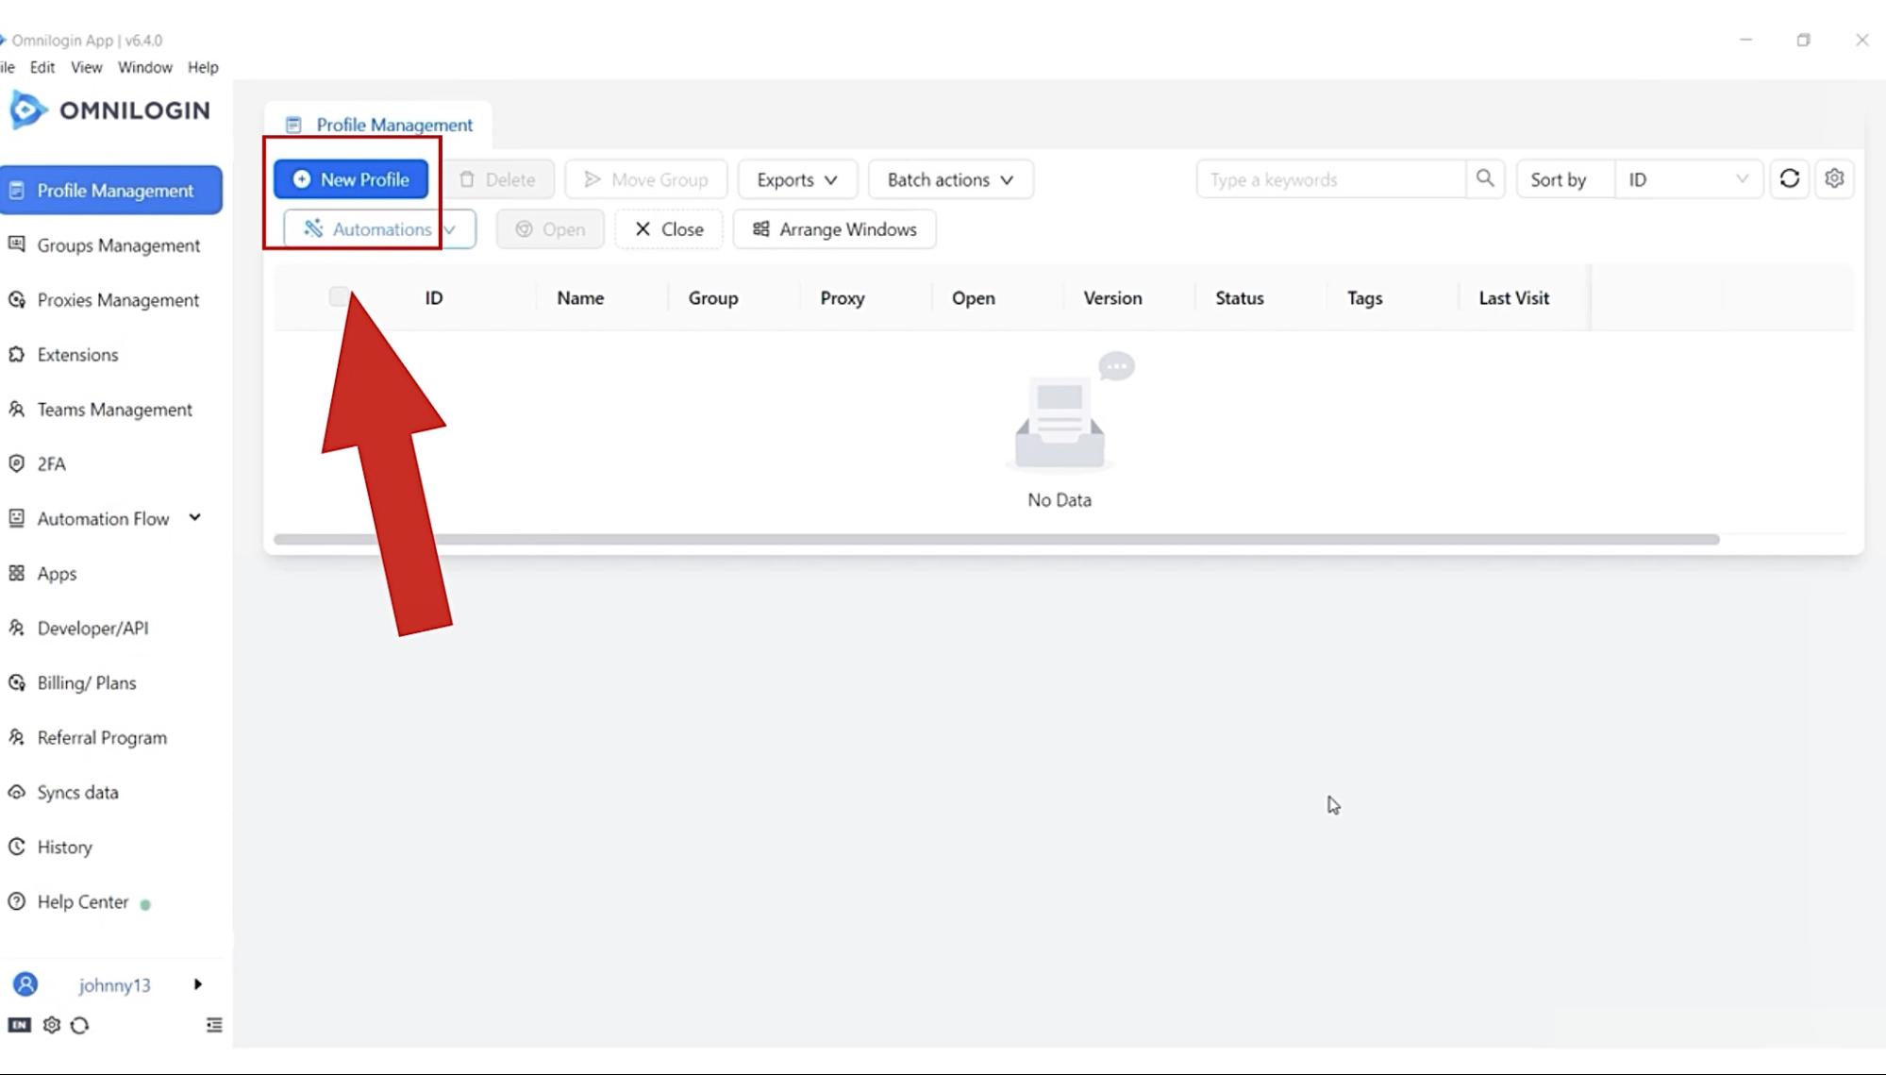Click the Help menu item
Screen dimensions: 1886x1075
pyautogui.click(x=202, y=67)
